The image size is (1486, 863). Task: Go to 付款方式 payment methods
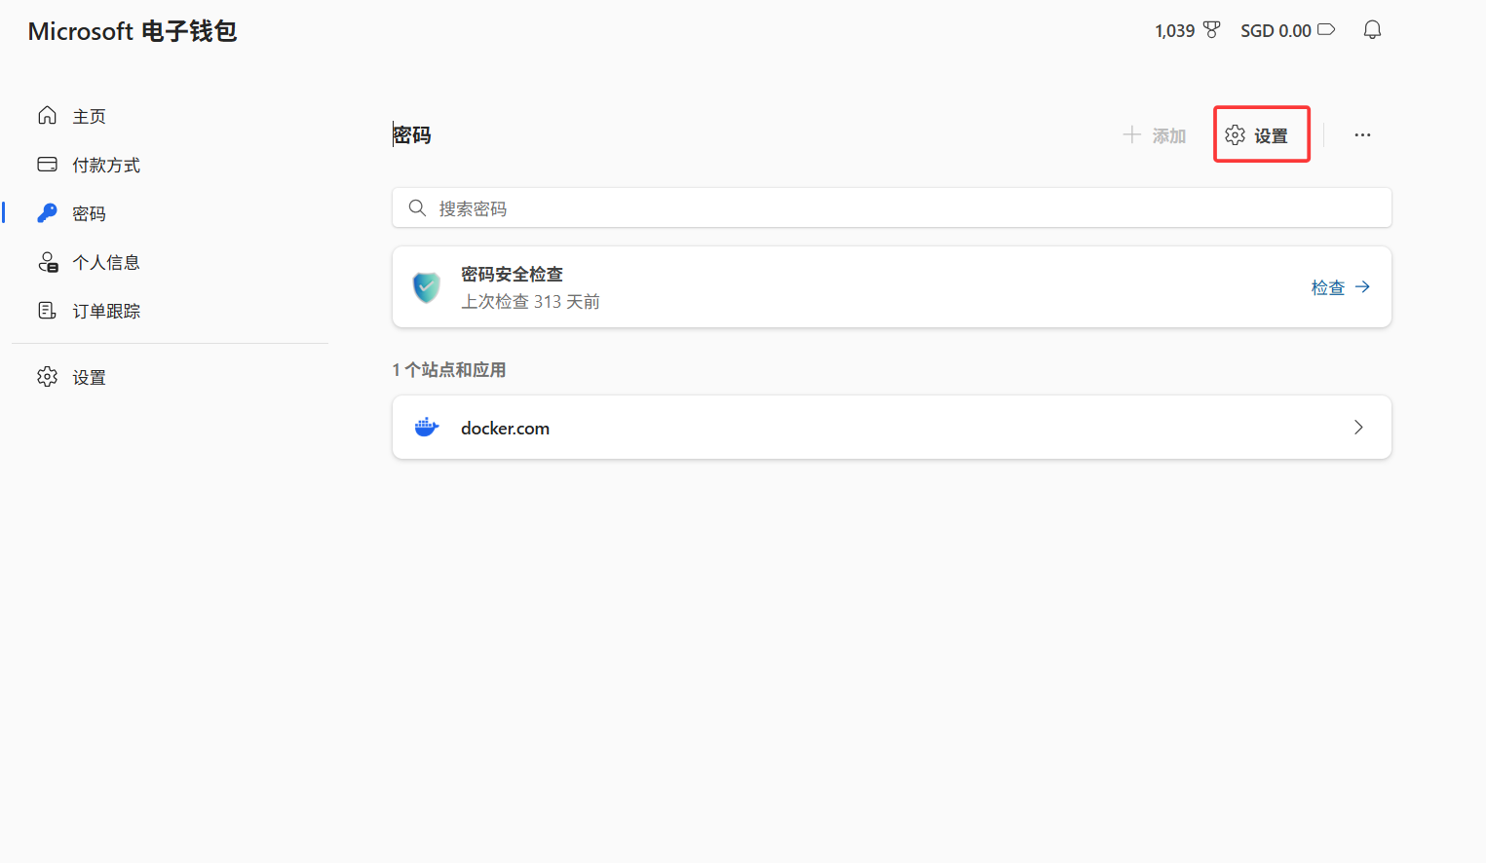pos(106,166)
